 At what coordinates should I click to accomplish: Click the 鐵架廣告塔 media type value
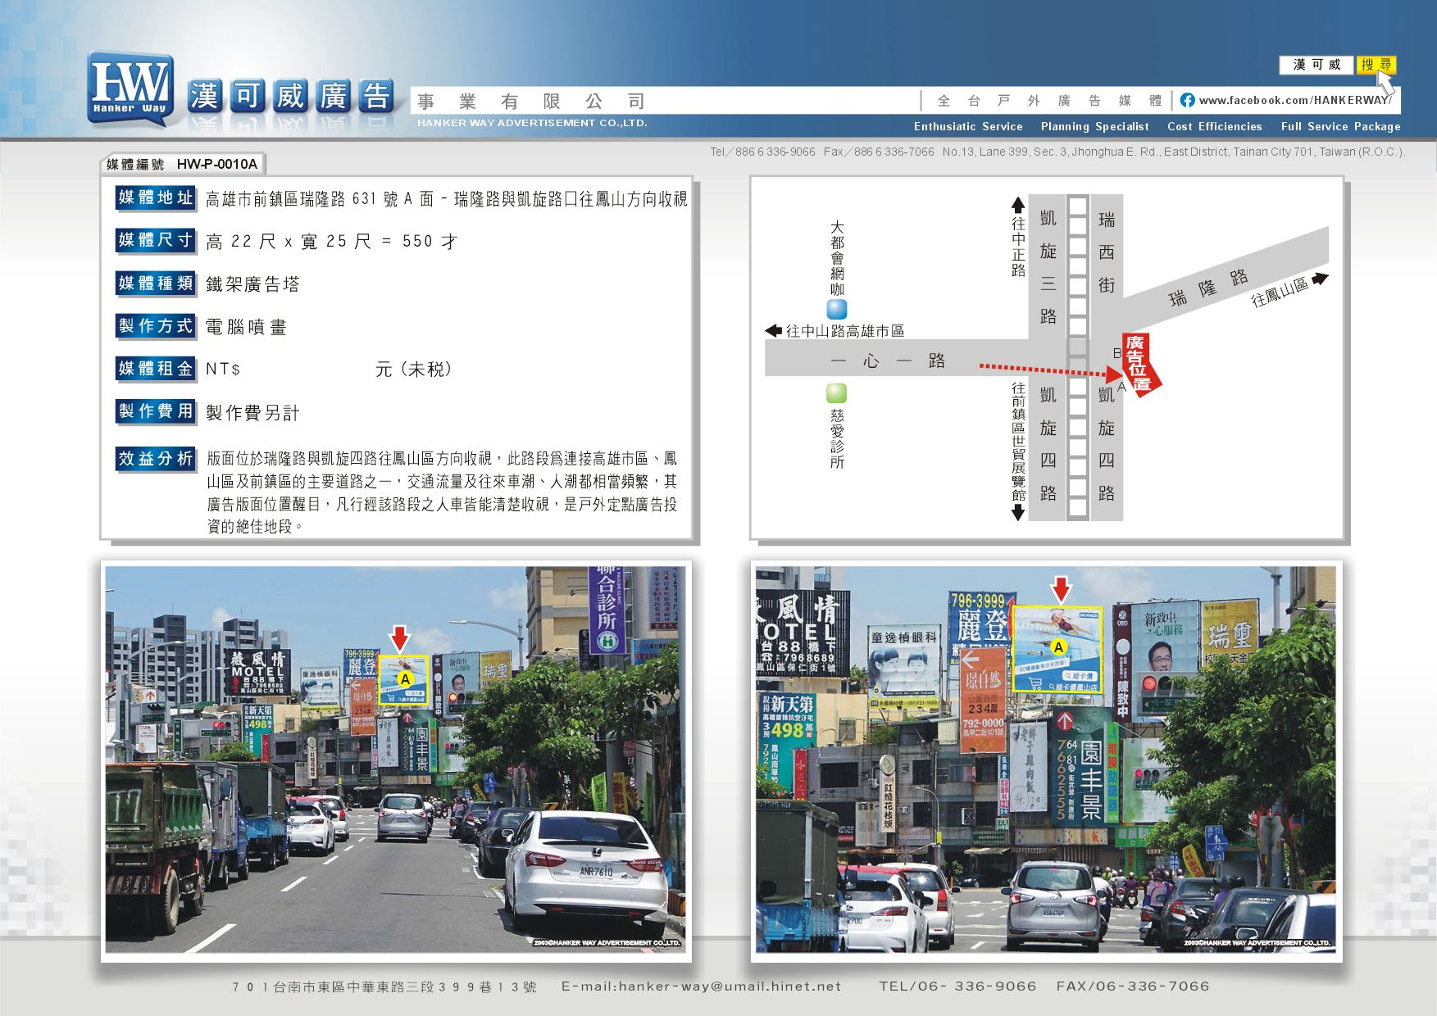(x=252, y=284)
